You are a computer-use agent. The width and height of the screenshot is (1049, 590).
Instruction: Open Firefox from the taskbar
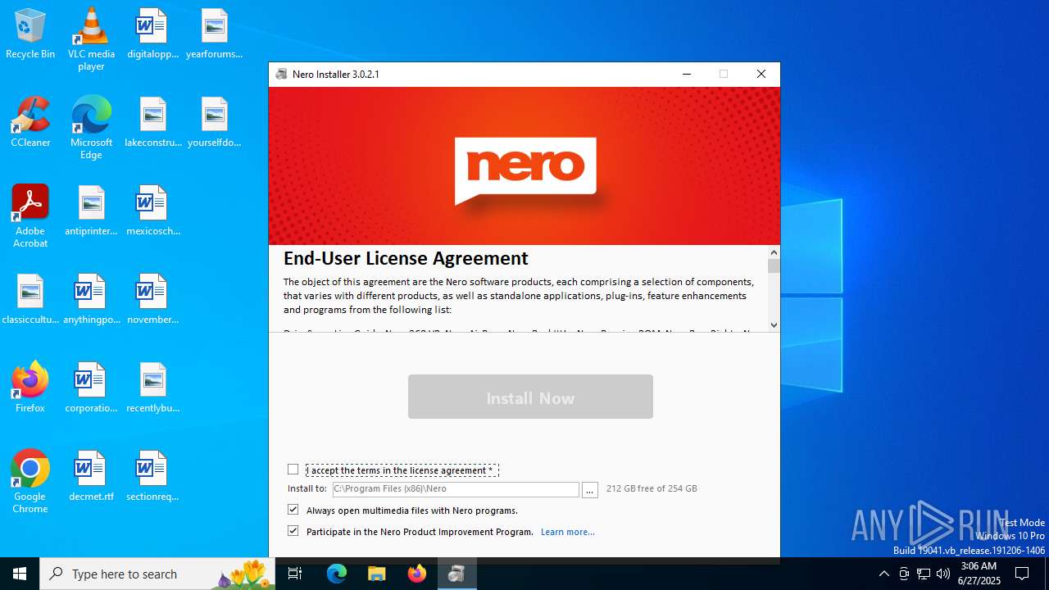pyautogui.click(x=417, y=574)
